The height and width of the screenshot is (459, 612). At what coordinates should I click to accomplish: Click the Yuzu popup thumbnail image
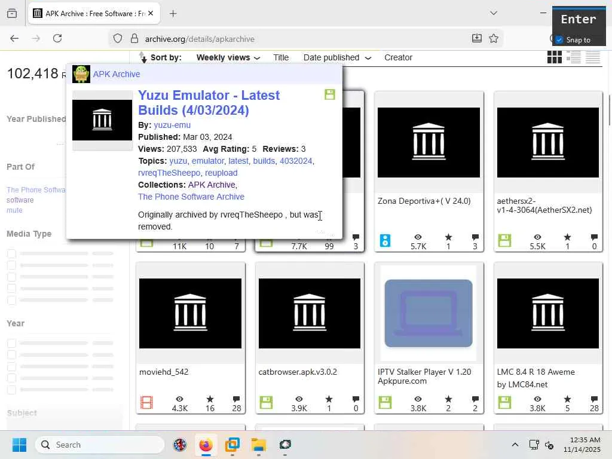102,120
